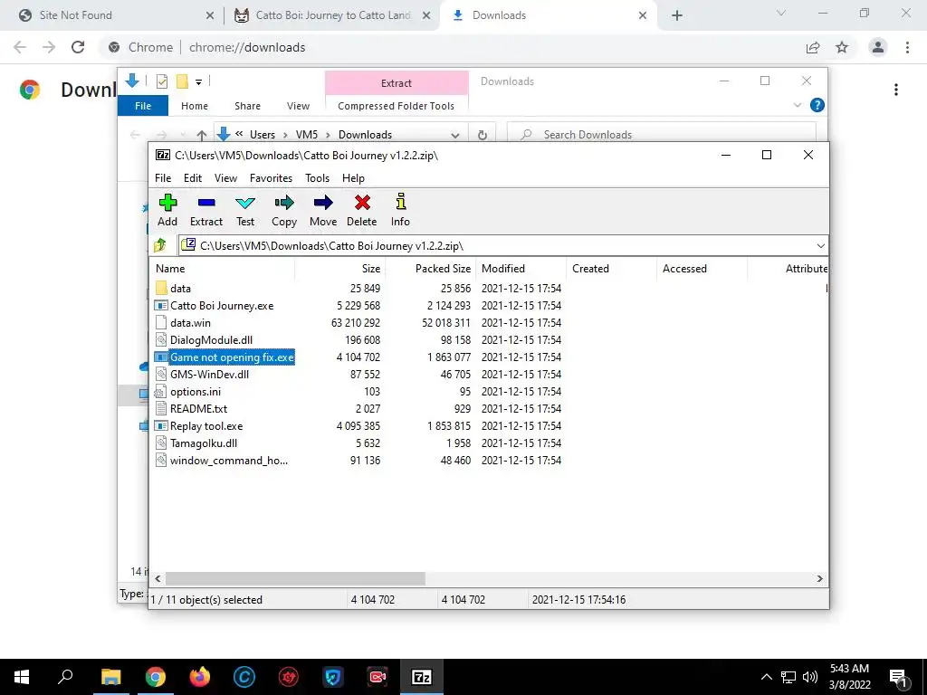This screenshot has width=927, height=695.
Task: Click the horizontal scrollbar thumb in 7-Zip
Action: (295, 578)
